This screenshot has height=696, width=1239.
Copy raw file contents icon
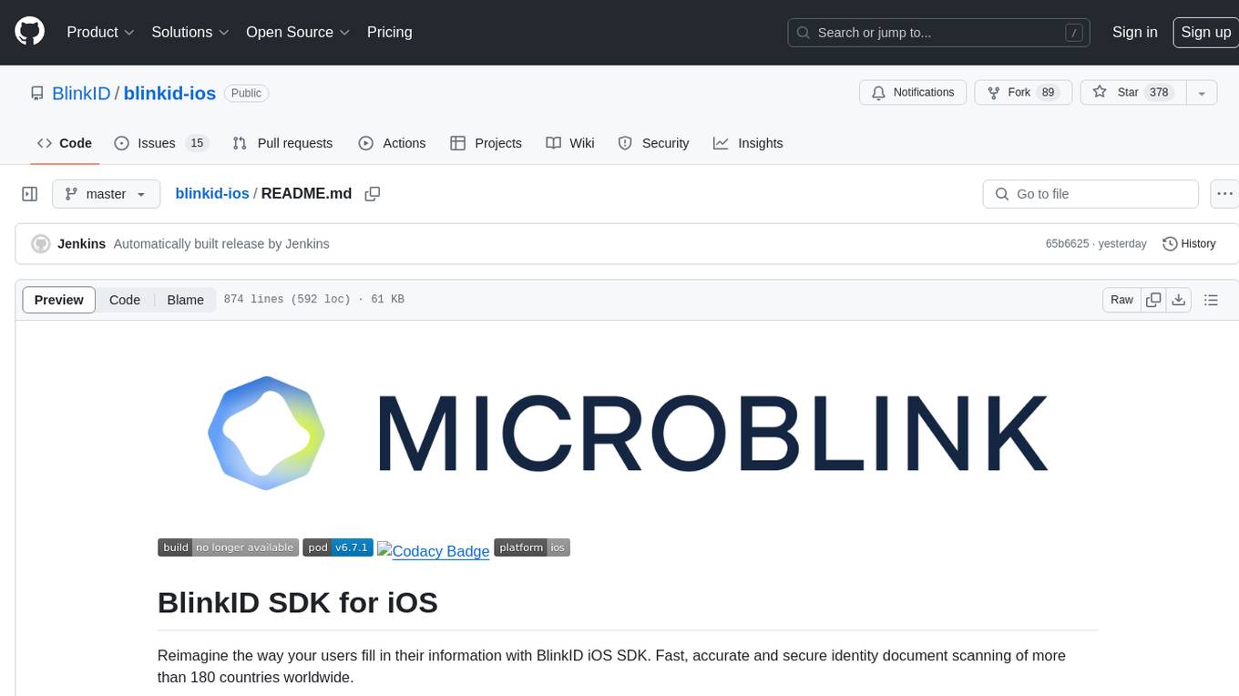click(x=1153, y=300)
